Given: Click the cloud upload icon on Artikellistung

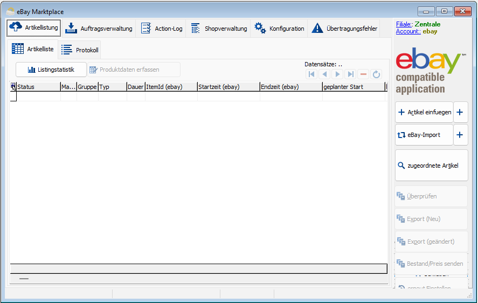Looking at the screenshot, I should [16, 27].
